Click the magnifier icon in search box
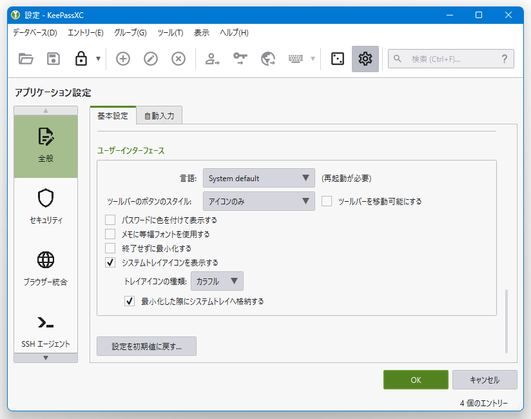Screen dimensions: 531x419 tap(398, 59)
